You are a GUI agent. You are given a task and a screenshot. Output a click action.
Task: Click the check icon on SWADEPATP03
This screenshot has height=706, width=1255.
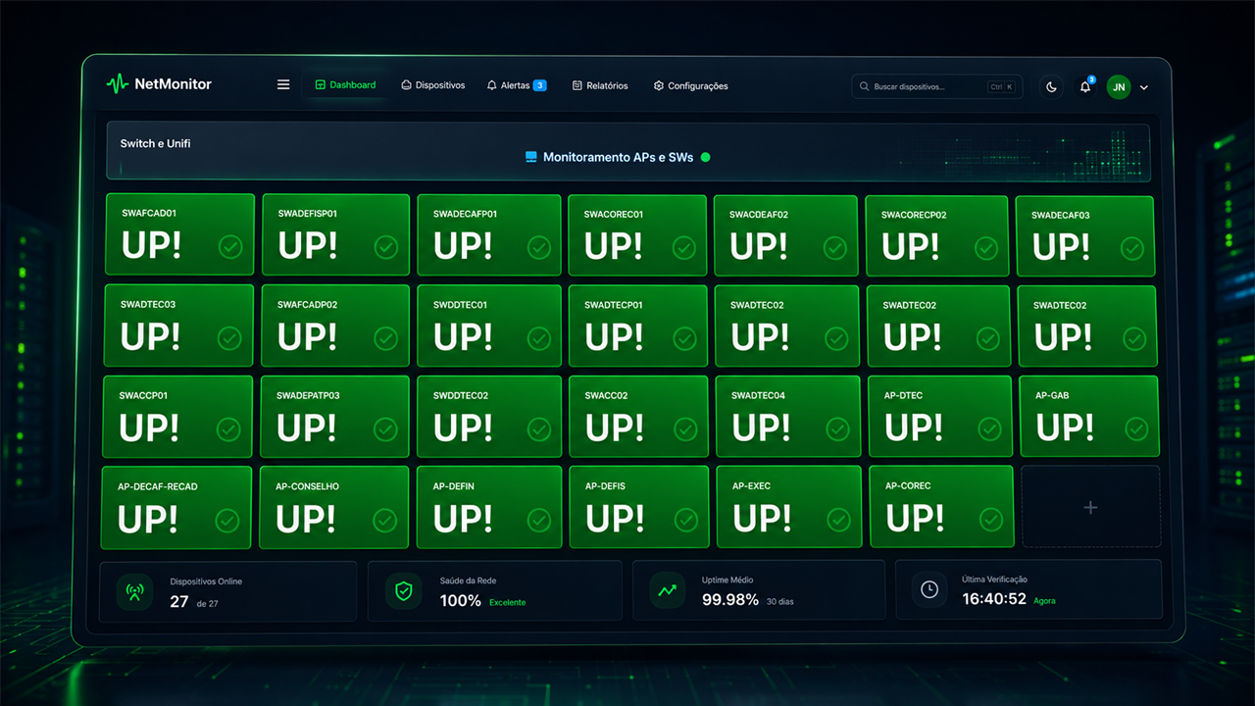385,429
